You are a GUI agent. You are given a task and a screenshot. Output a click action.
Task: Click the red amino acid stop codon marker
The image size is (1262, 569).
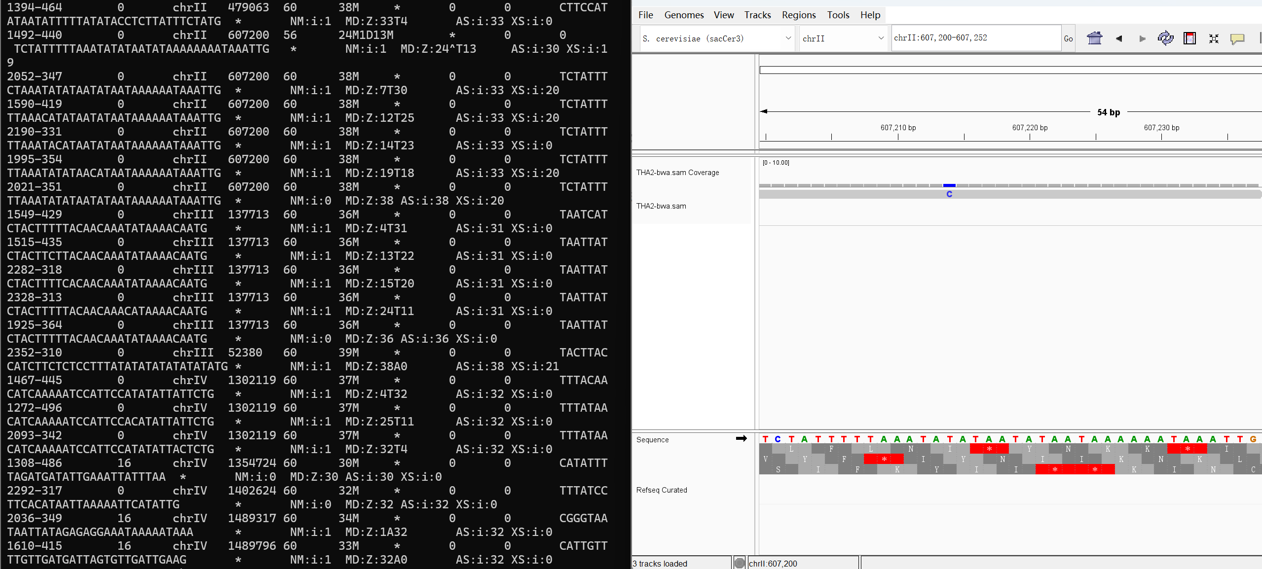coord(989,449)
